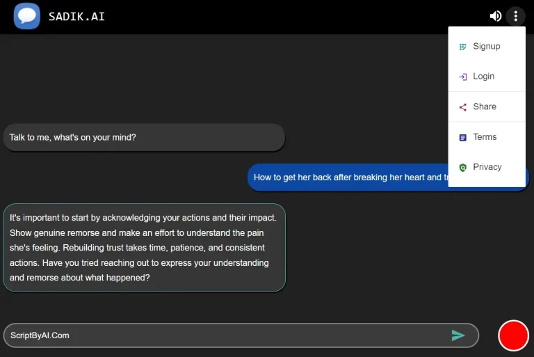Click the SADIK.AI title text
The height and width of the screenshot is (357, 534).
(76, 17)
